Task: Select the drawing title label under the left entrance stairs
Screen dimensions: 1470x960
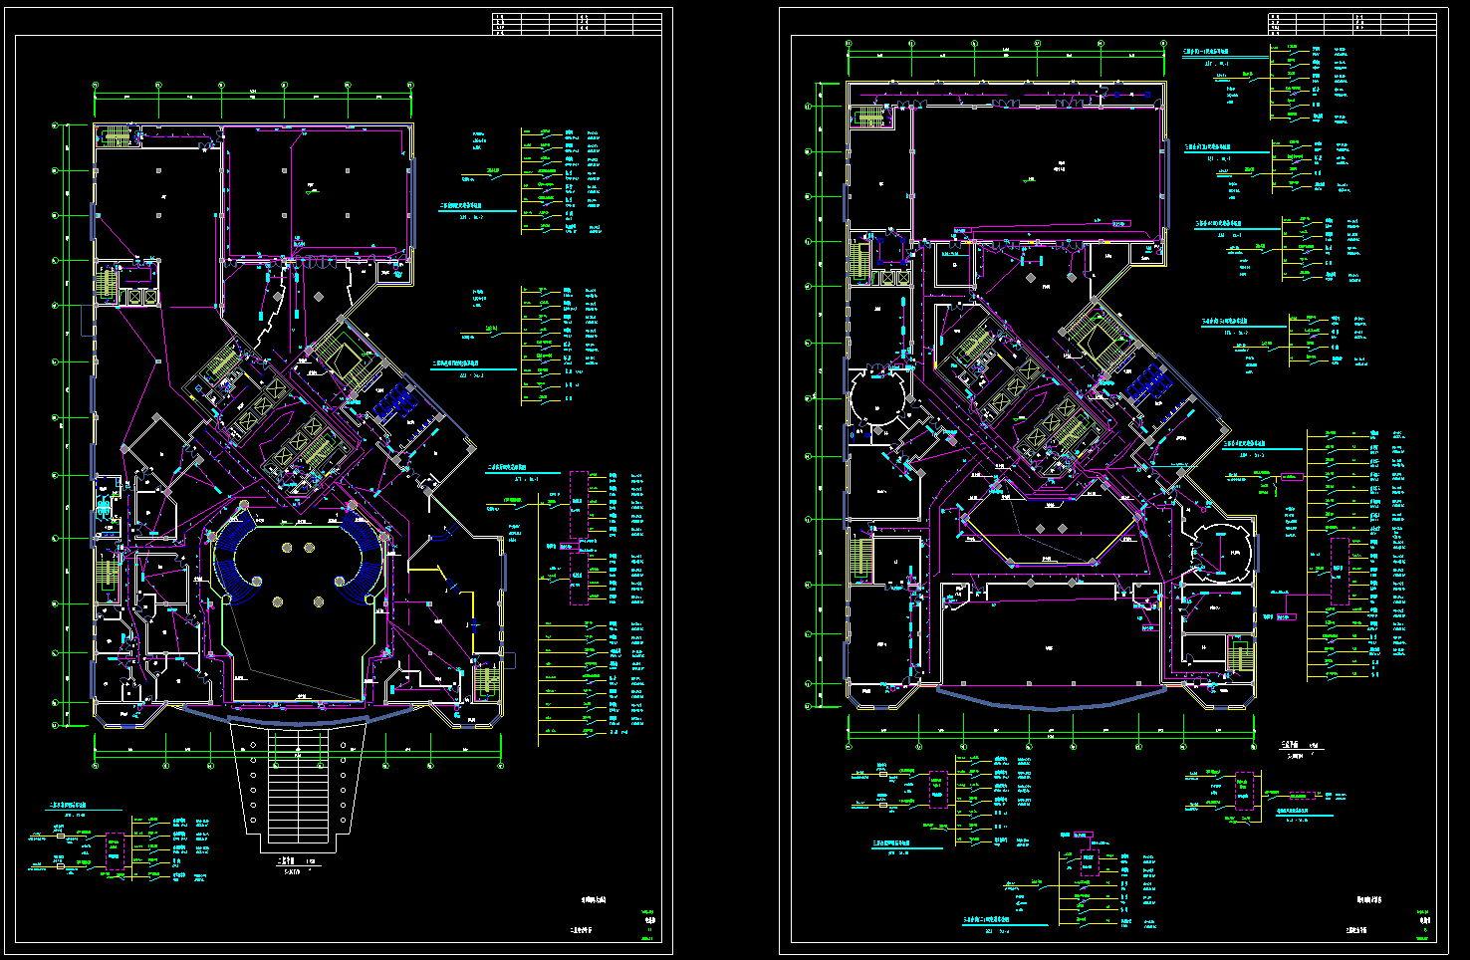Action: pos(296,864)
